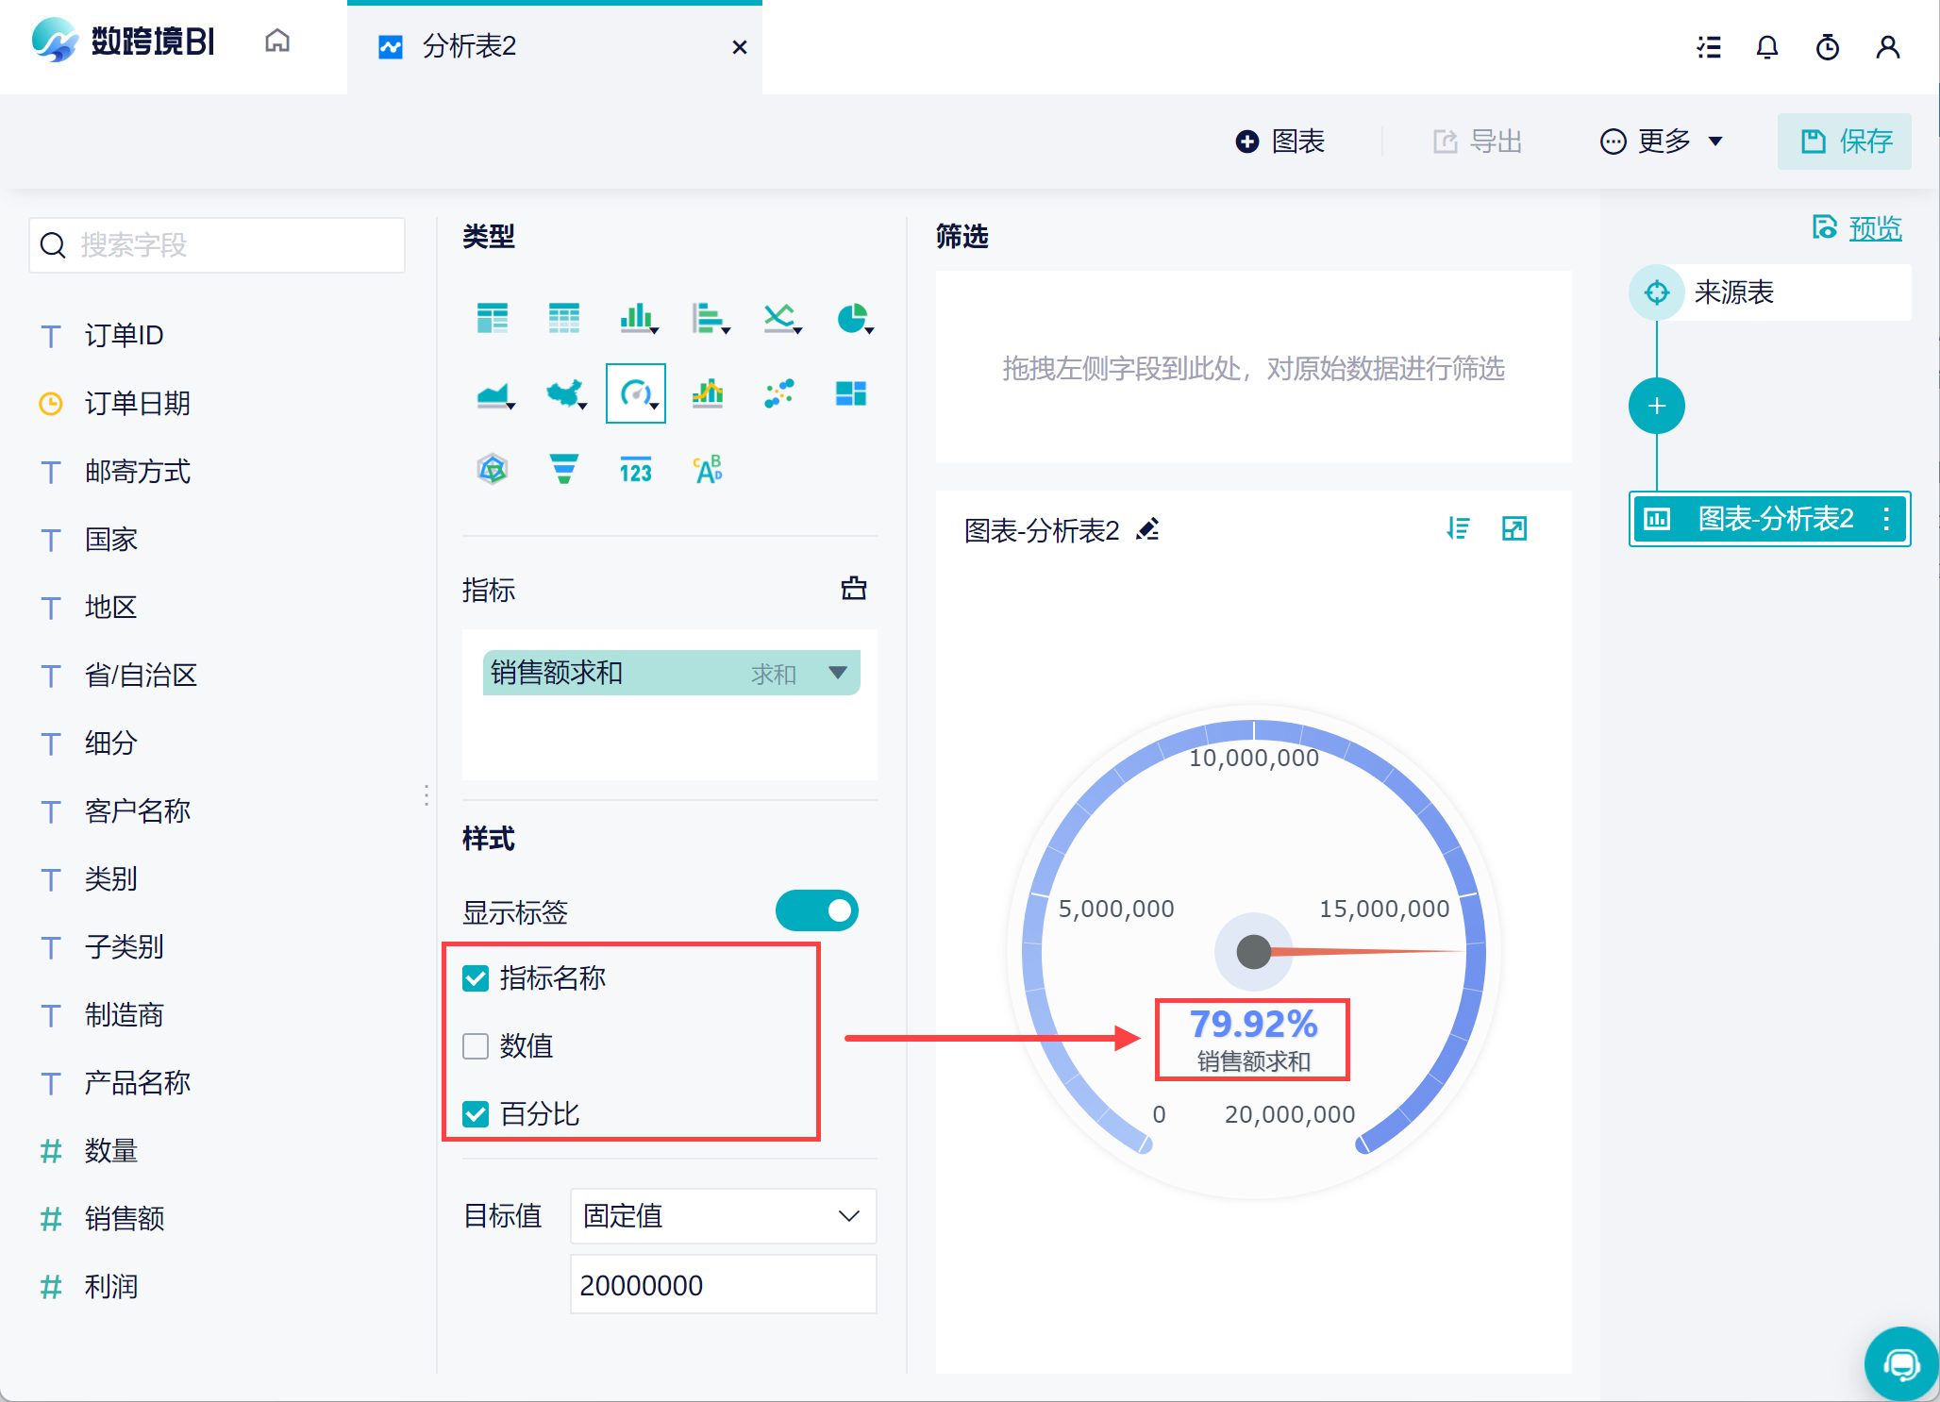The width and height of the screenshot is (1940, 1402).
Task: Click the 搜索字段 search field
Action: (x=217, y=245)
